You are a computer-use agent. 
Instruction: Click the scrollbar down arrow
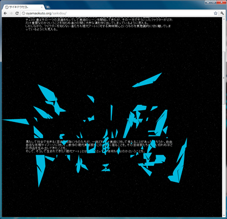224,216
